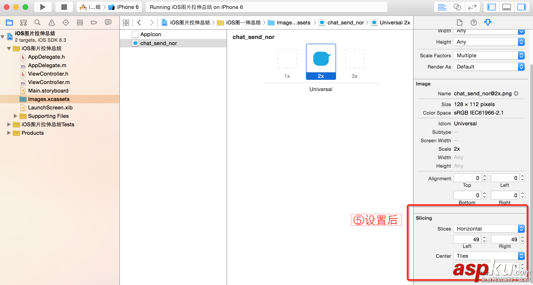
Task: Hide the Navigator panel
Action: (x=492, y=7)
